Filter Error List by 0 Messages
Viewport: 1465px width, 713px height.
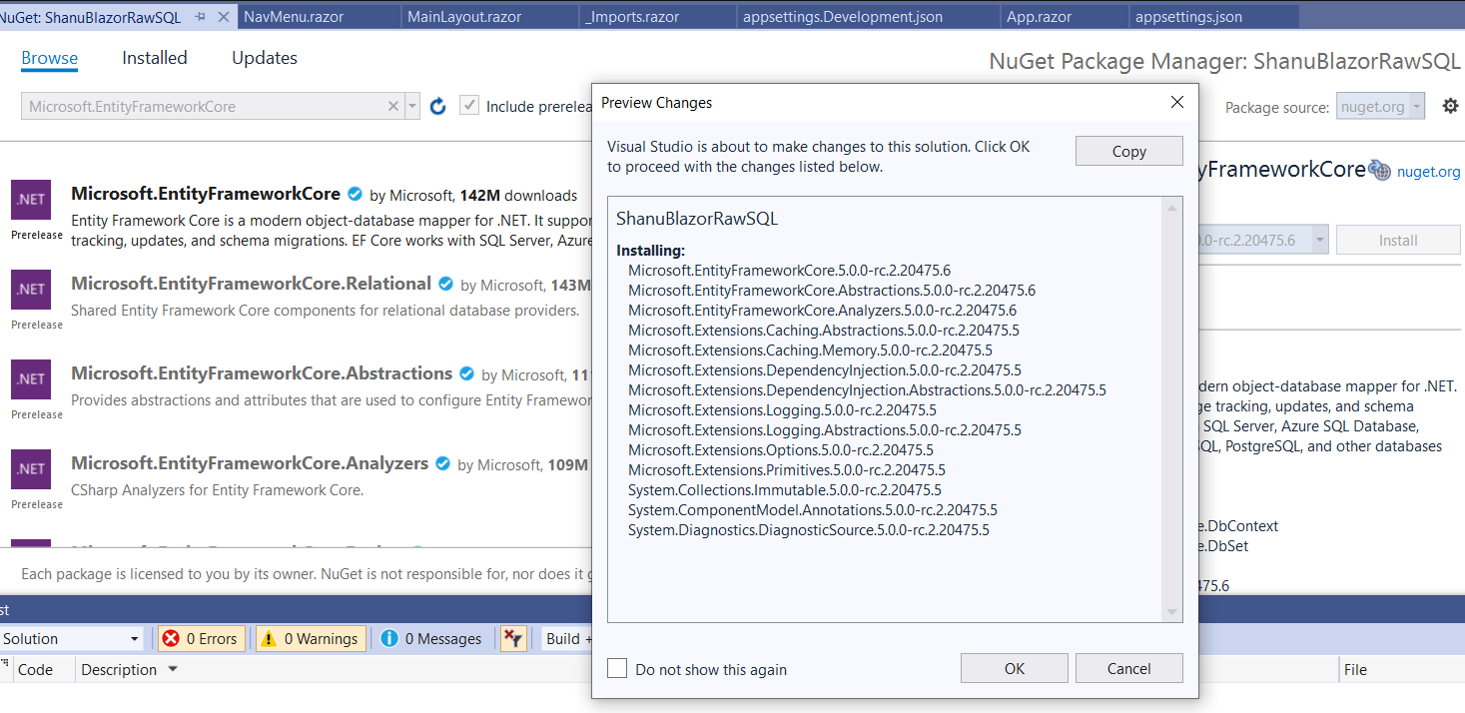point(431,639)
